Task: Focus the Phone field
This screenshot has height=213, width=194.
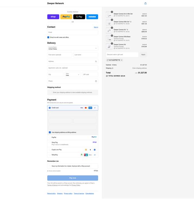Action: point(73,81)
